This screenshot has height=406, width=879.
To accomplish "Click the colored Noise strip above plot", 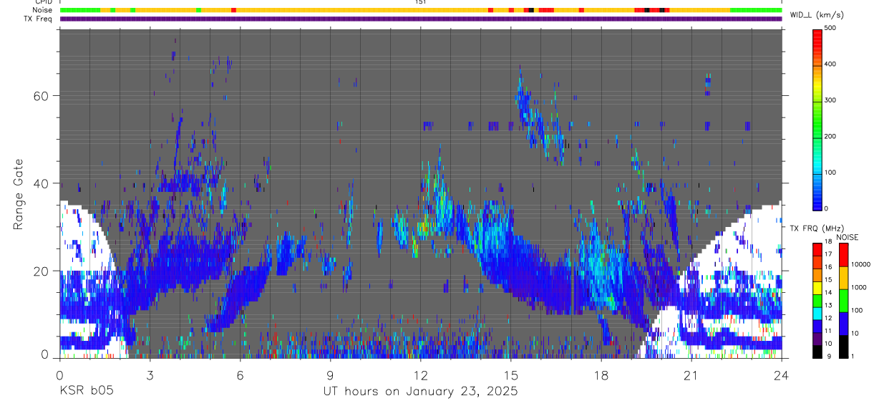I will [420, 10].
